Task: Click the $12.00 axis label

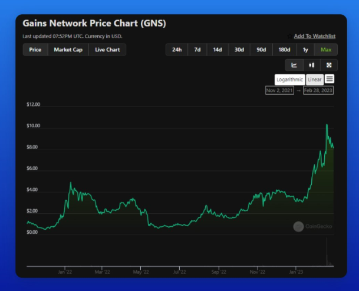Action: [34, 104]
